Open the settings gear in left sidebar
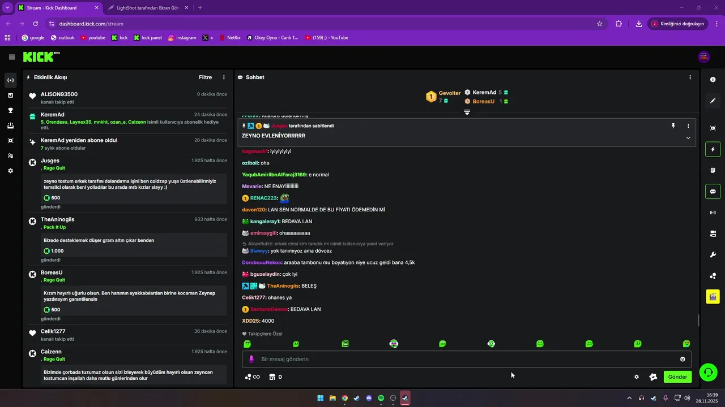Viewport: 725px width, 407px height. [10, 171]
